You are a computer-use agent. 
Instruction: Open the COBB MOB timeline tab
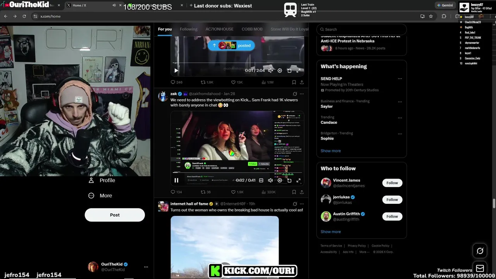pyautogui.click(x=252, y=29)
